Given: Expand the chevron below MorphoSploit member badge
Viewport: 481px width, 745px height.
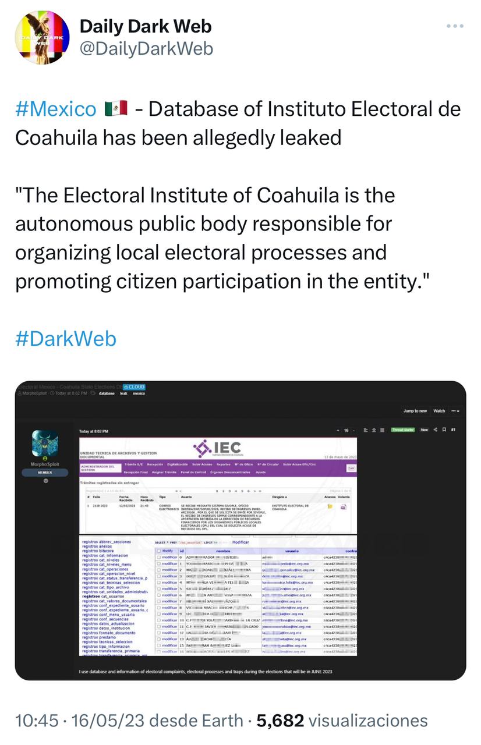Looking at the screenshot, I should (45, 481).
